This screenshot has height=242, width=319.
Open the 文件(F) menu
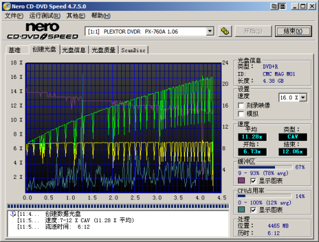[x=14, y=16]
